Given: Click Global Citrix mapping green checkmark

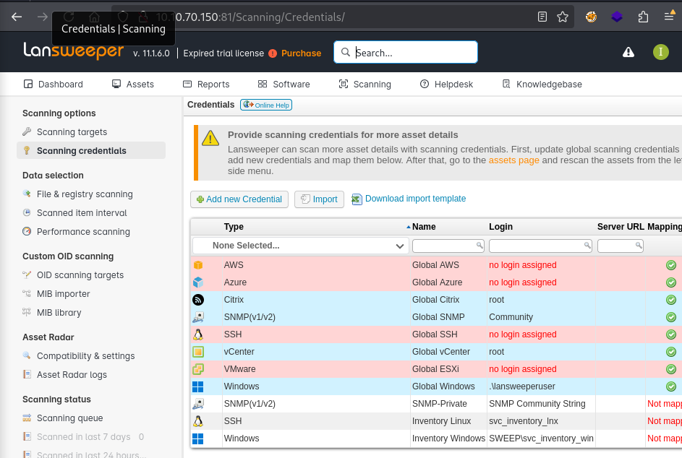Looking at the screenshot, I should 671,300.
